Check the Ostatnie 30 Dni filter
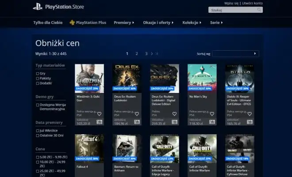This screenshot has width=292, height=177. click(38, 136)
